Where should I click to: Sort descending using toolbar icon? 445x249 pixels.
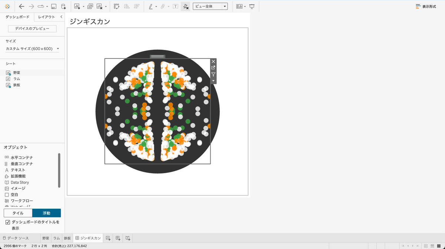[136, 6]
